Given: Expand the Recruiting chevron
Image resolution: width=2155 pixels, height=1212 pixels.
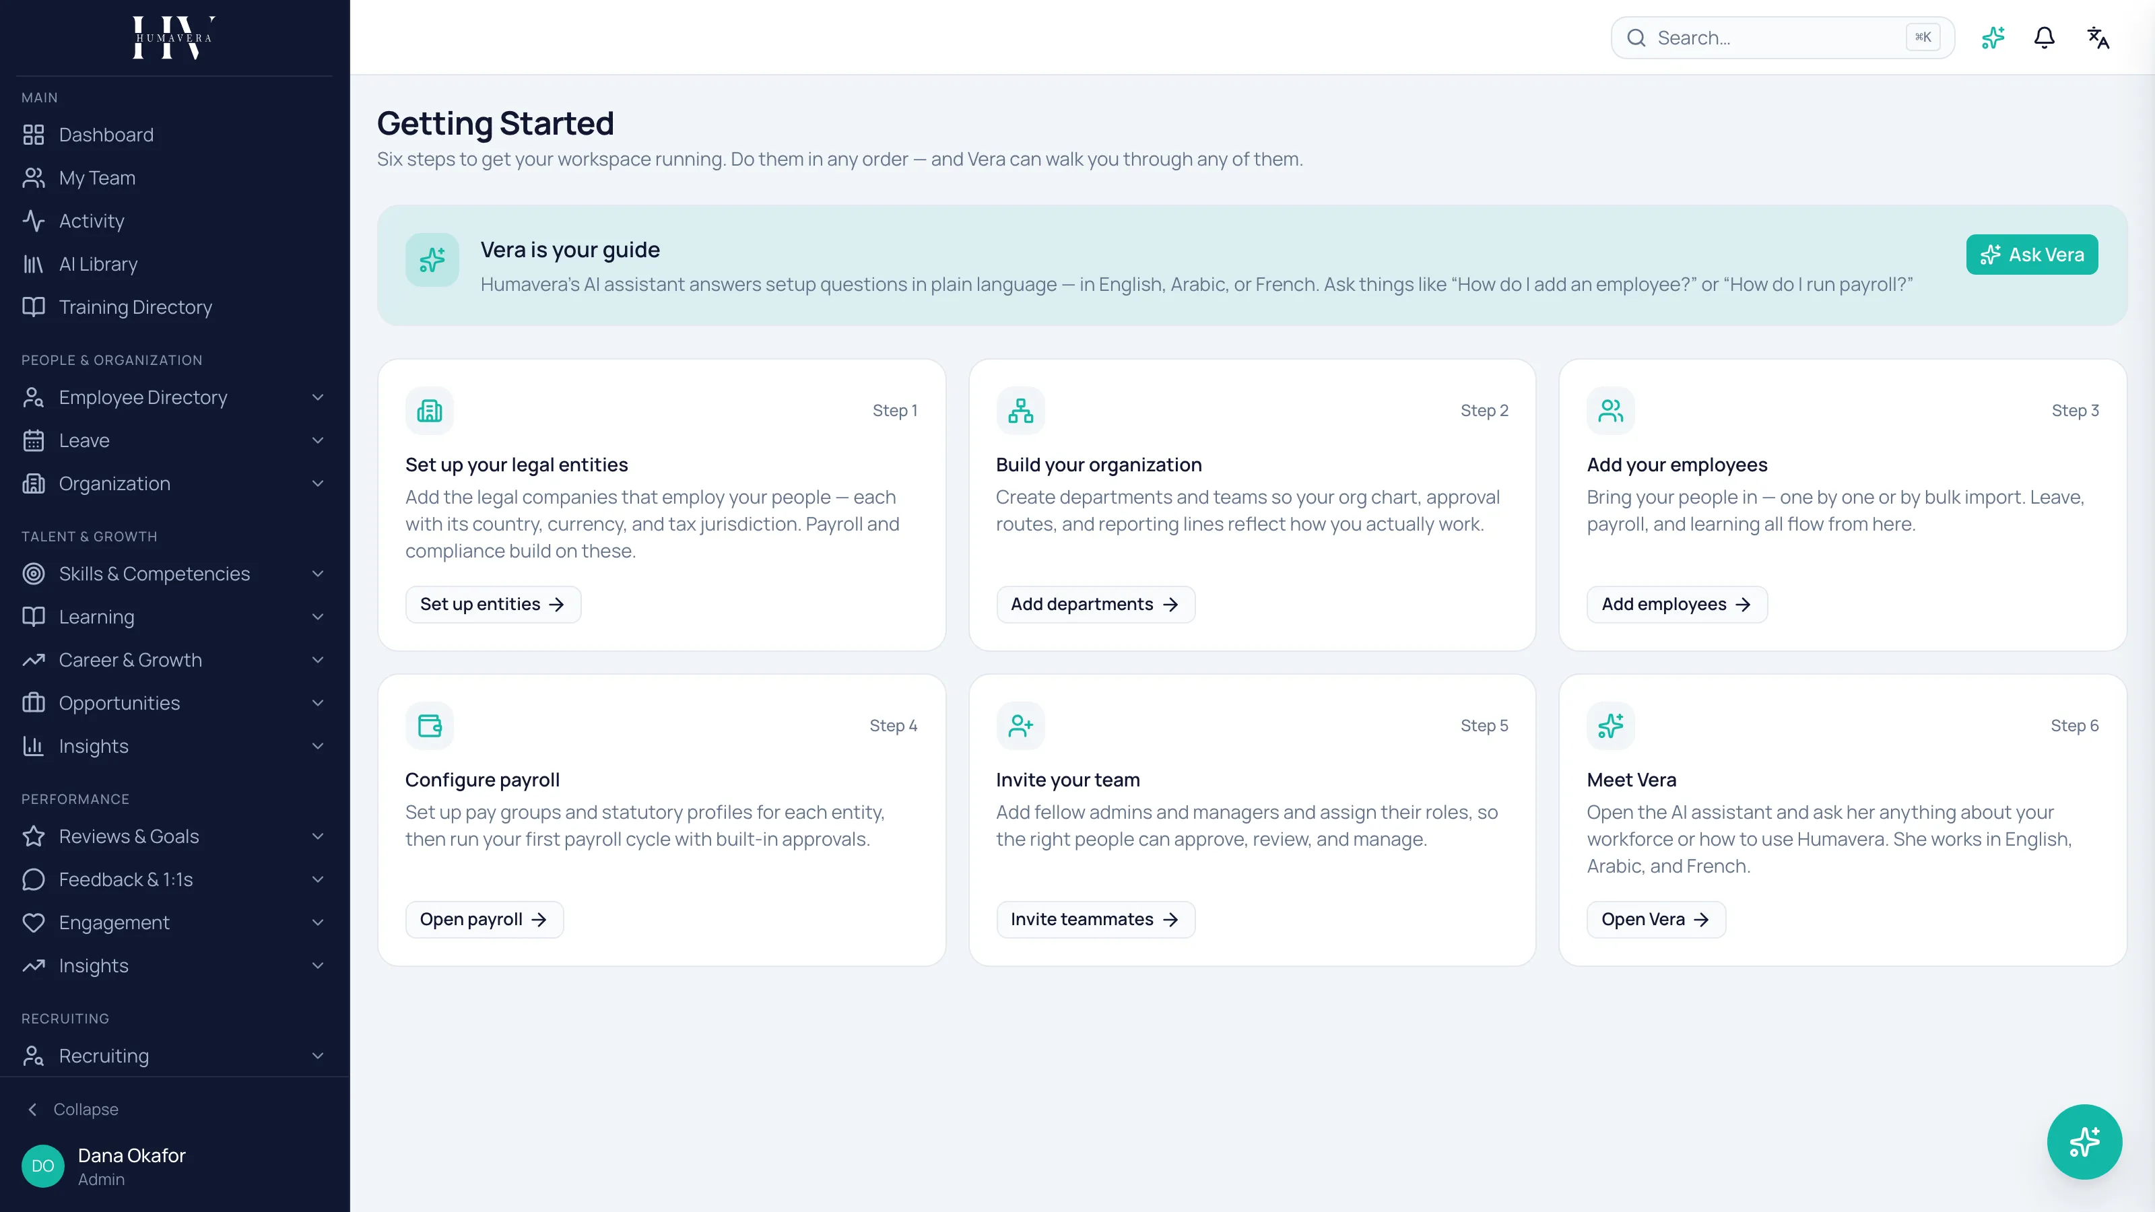Looking at the screenshot, I should 318,1056.
